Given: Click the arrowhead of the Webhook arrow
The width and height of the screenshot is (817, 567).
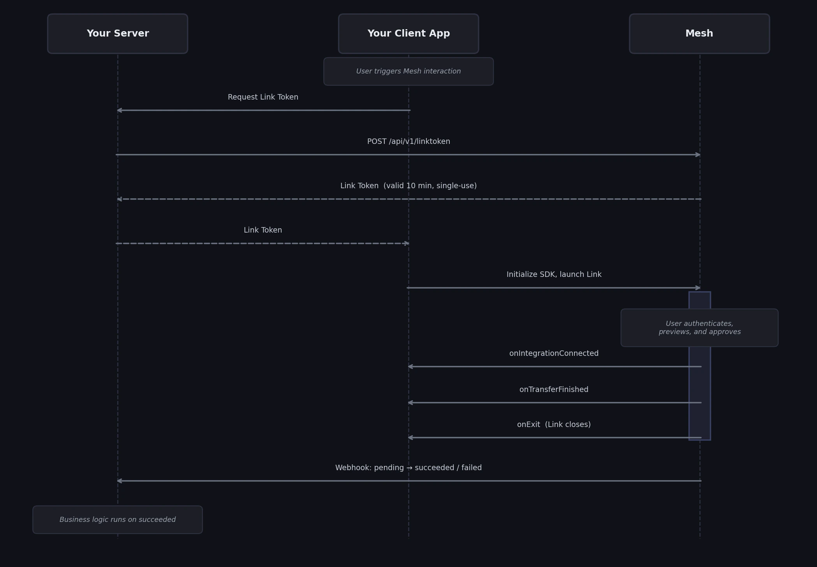Looking at the screenshot, I should click(120, 481).
